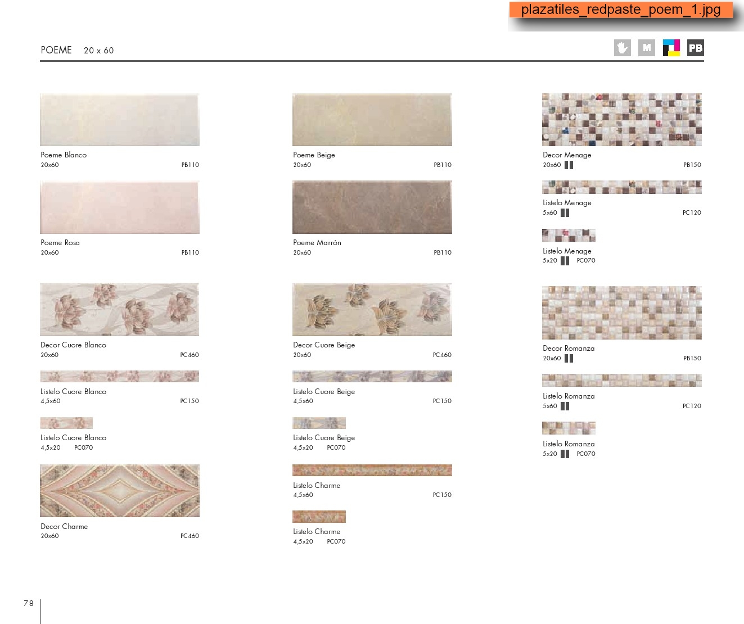The height and width of the screenshot is (624, 744).
Task: Click the PC070 code beside Listelo Menage 5x20
Action: point(586,261)
